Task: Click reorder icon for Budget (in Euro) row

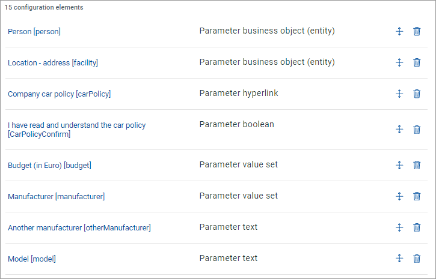Action: tap(399, 165)
